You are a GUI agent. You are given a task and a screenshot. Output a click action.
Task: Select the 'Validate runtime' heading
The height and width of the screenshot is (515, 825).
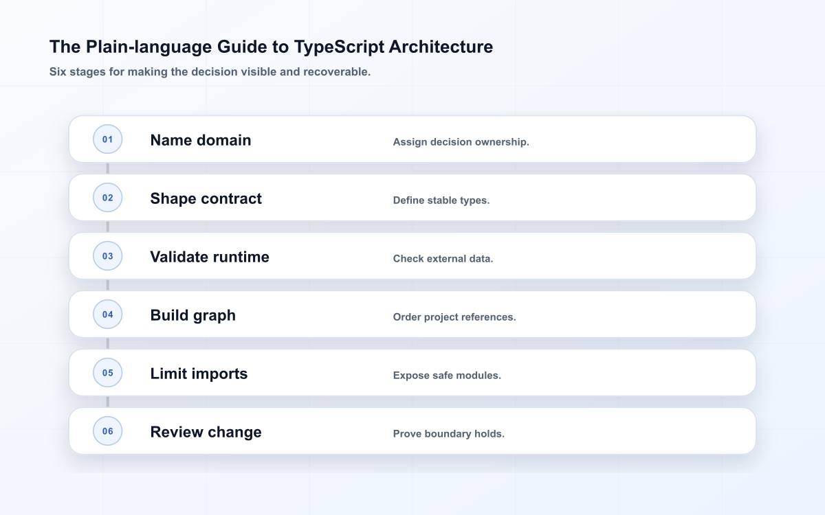tap(210, 257)
